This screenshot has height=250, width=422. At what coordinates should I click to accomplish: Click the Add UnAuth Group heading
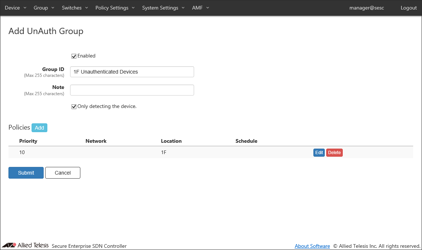(x=46, y=31)
